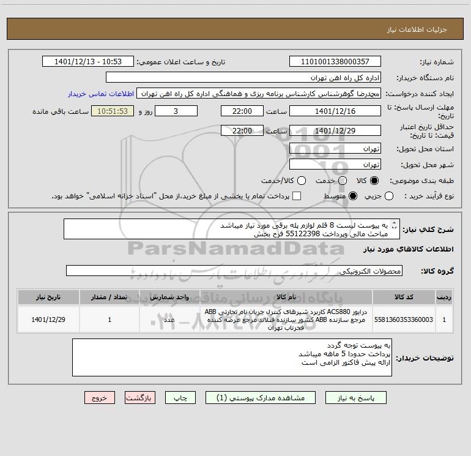Click the واحد شمارش column header

[169, 297]
